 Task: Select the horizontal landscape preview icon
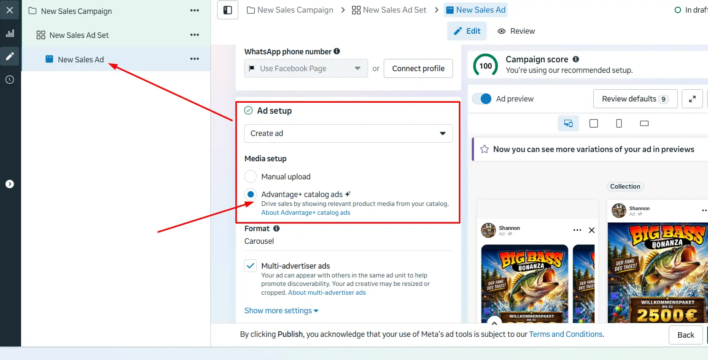[x=644, y=123]
